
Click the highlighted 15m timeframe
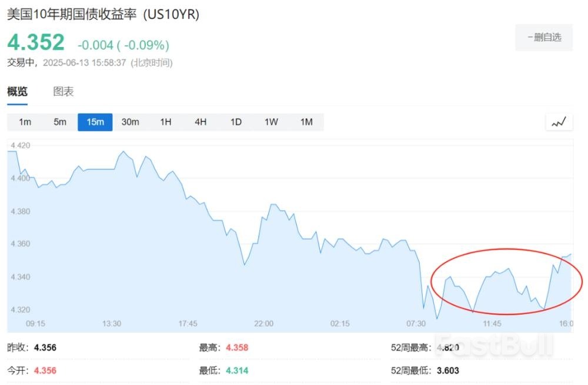tap(95, 121)
